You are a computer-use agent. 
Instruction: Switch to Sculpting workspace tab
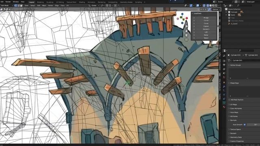pyautogui.click(x=50, y=2)
